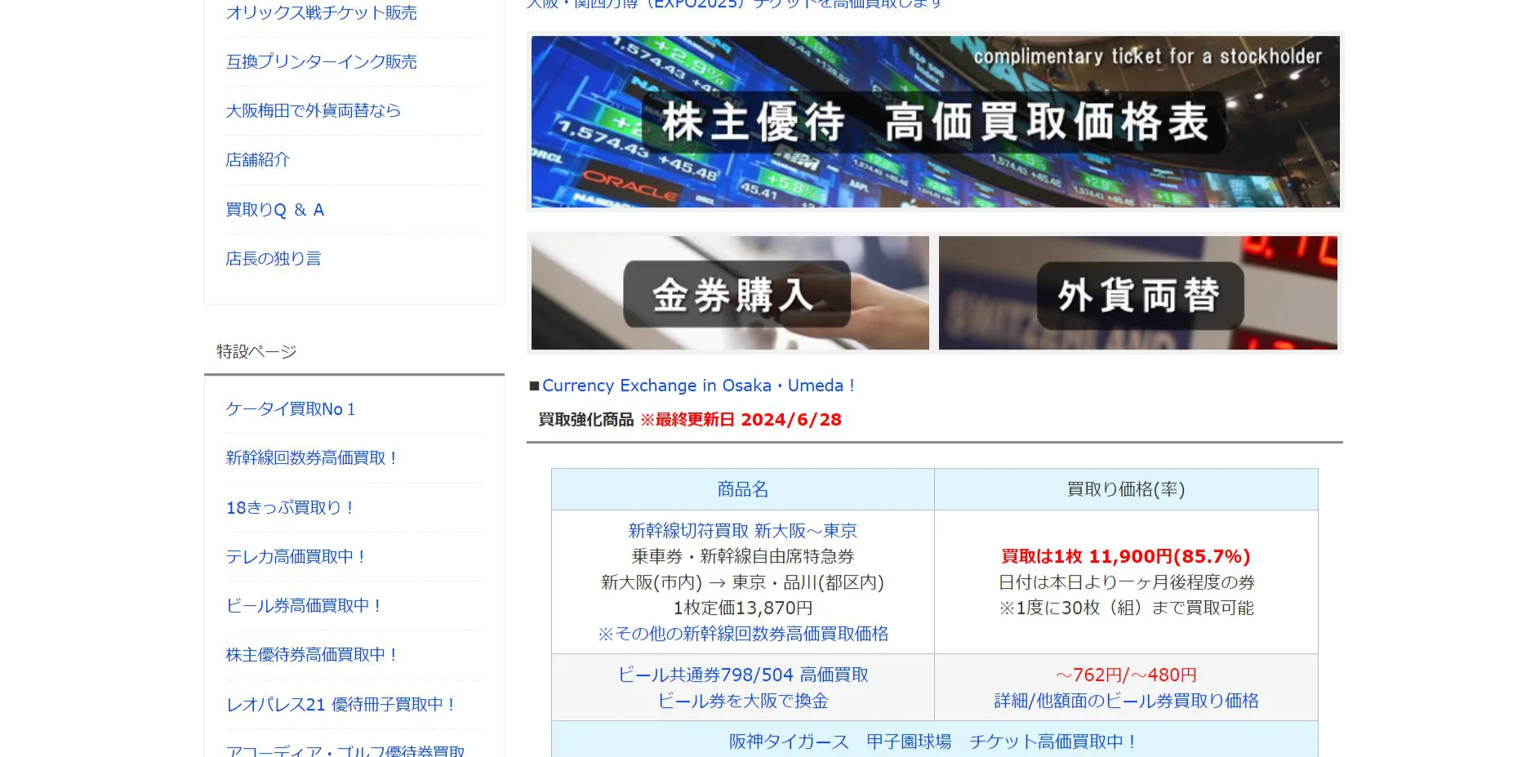1513x757 pixels.
Task: Select 互換プリンターインク販売 sidebar item
Action: [x=321, y=62]
